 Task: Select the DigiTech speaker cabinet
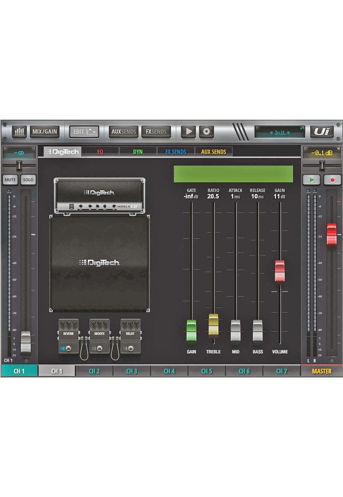[x=99, y=263]
